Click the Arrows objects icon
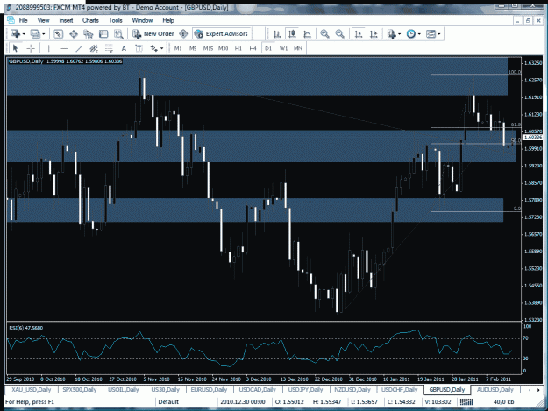 coord(153,48)
